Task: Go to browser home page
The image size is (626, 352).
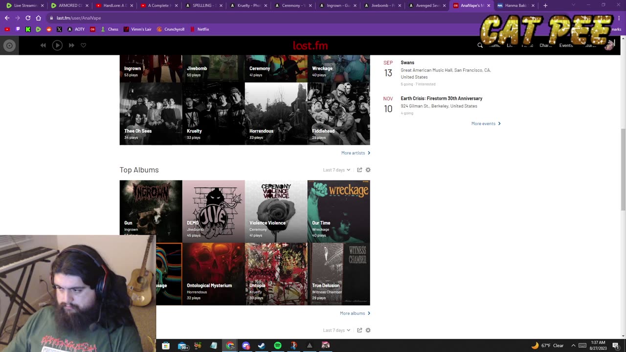Action: 39,18
